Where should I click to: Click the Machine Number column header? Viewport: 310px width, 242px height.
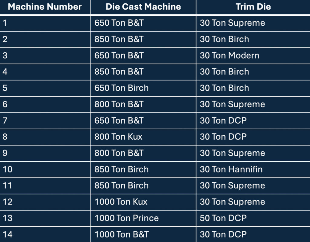click(45, 7)
